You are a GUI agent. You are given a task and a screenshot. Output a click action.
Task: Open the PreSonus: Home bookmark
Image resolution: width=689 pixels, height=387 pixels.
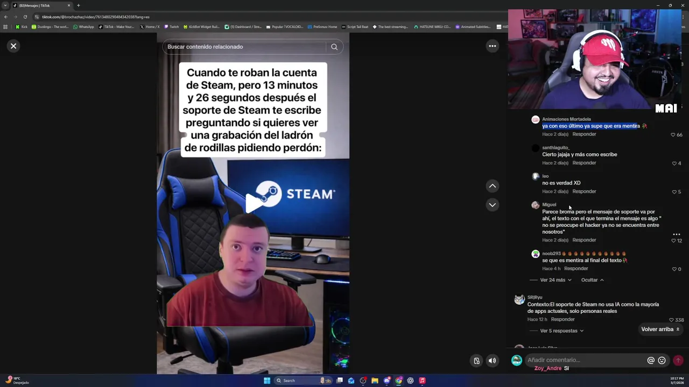tap(322, 27)
